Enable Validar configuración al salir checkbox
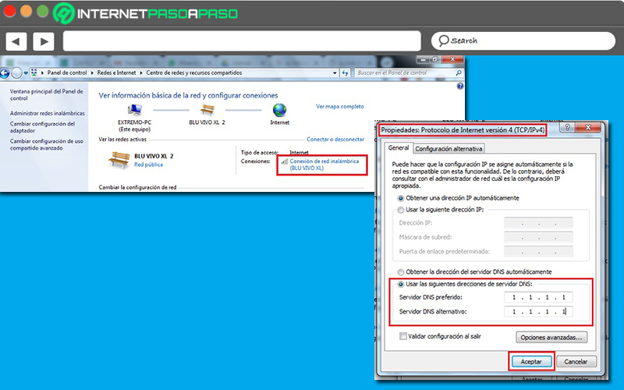Image resolution: width=624 pixels, height=390 pixels. (403, 336)
